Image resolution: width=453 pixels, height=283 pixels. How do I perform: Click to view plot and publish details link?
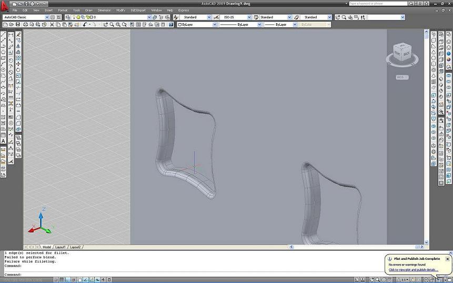(x=412, y=270)
